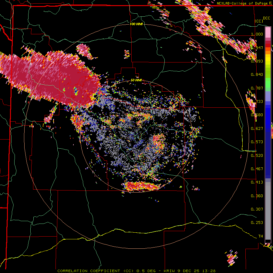Select the 0.840 scale value
Screen dimensions: 273x273
tap(257, 75)
